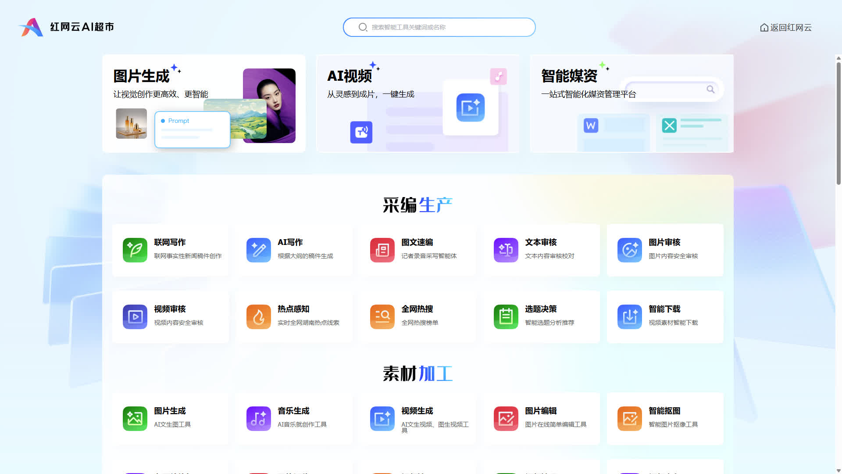The height and width of the screenshot is (474, 842).
Task: Select the 联网写作 tool icon
Action: point(135,250)
